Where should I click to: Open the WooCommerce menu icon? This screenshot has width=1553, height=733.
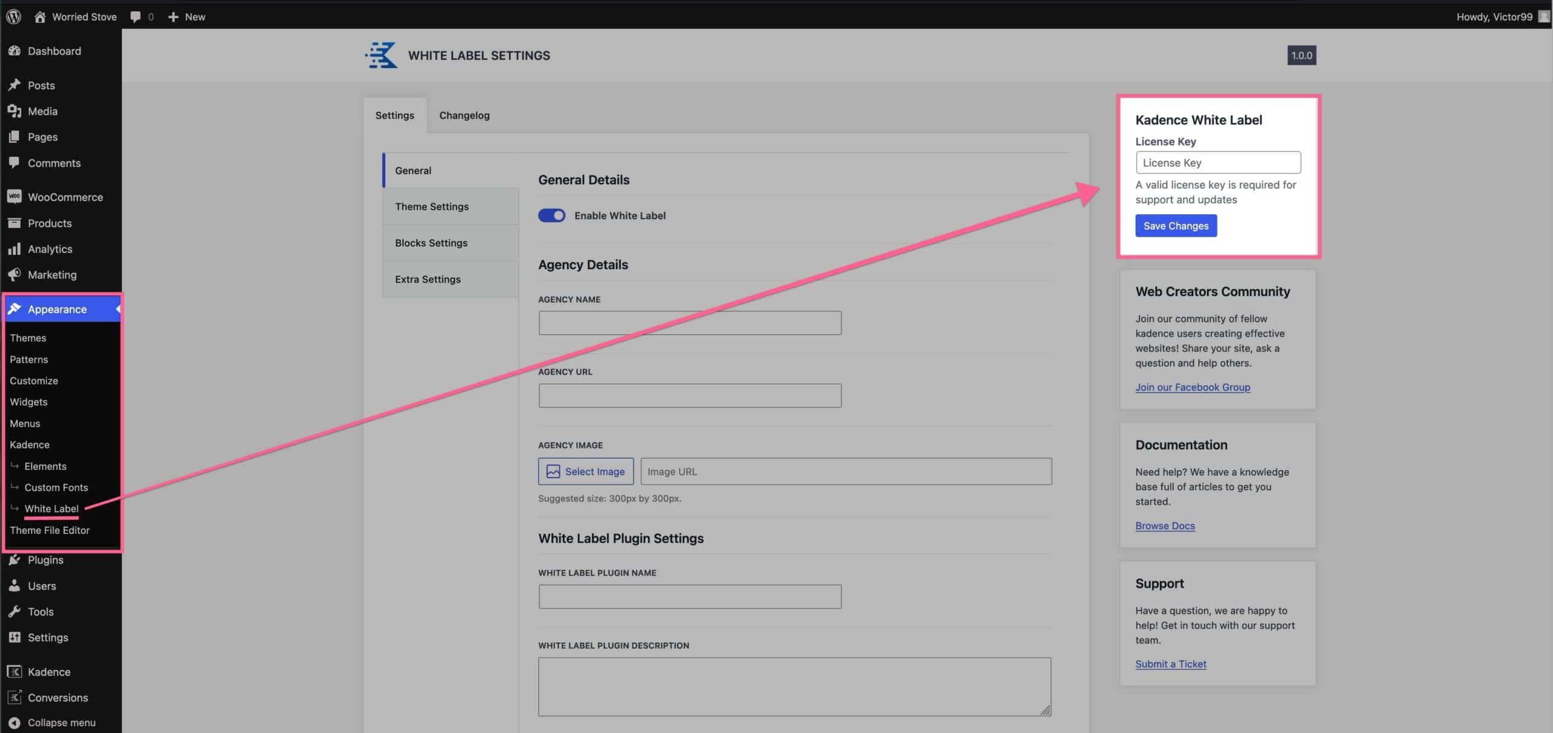click(x=15, y=197)
